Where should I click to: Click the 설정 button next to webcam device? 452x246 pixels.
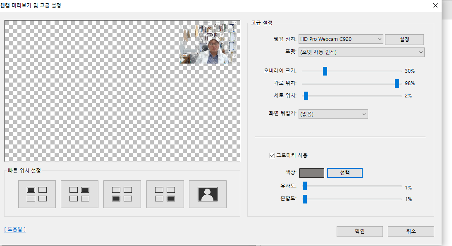404,39
